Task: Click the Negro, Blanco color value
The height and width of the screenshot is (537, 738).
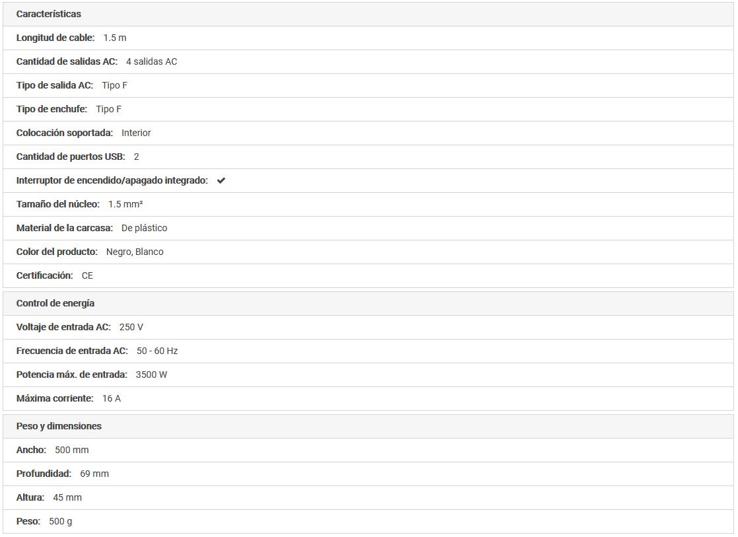Action: tap(135, 252)
